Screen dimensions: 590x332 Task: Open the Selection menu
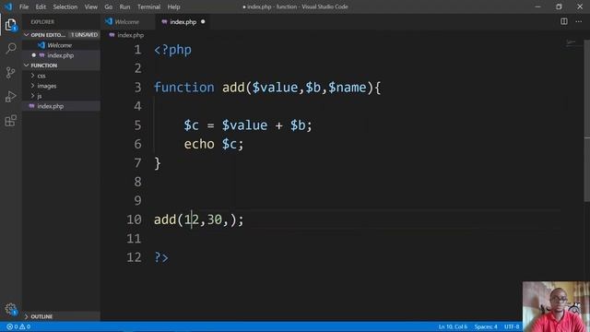[x=65, y=6]
